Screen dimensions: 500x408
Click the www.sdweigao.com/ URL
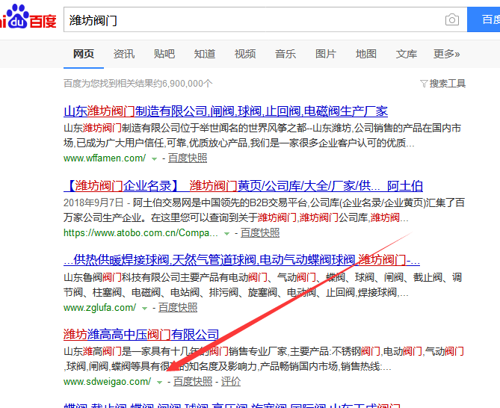[108, 382]
